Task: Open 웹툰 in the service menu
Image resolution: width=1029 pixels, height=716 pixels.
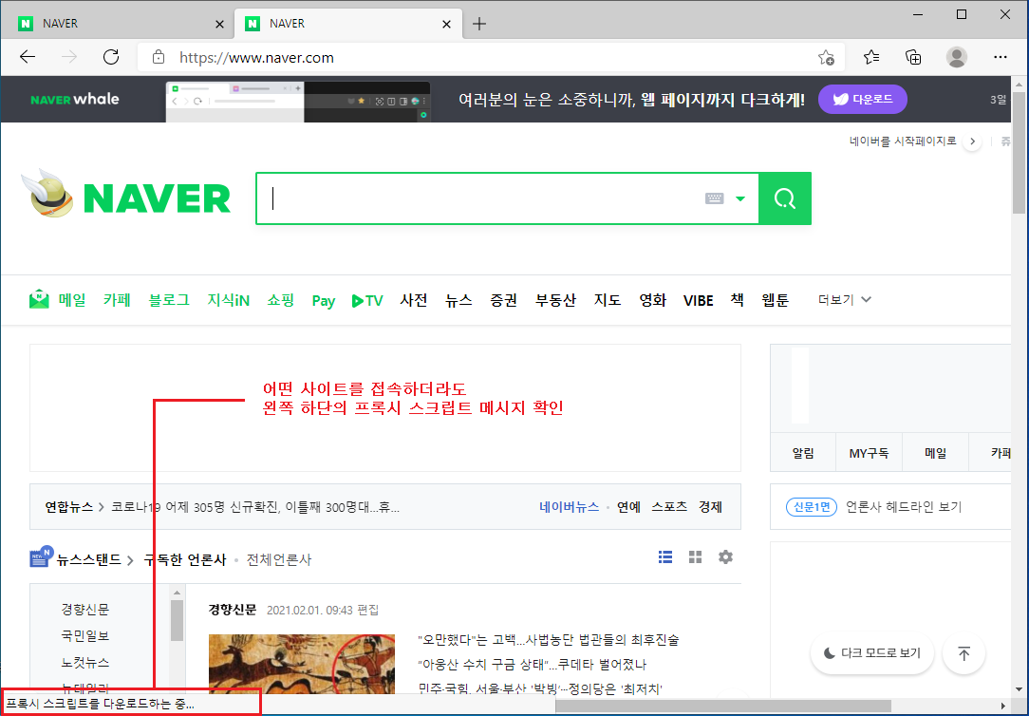Action: coord(775,300)
